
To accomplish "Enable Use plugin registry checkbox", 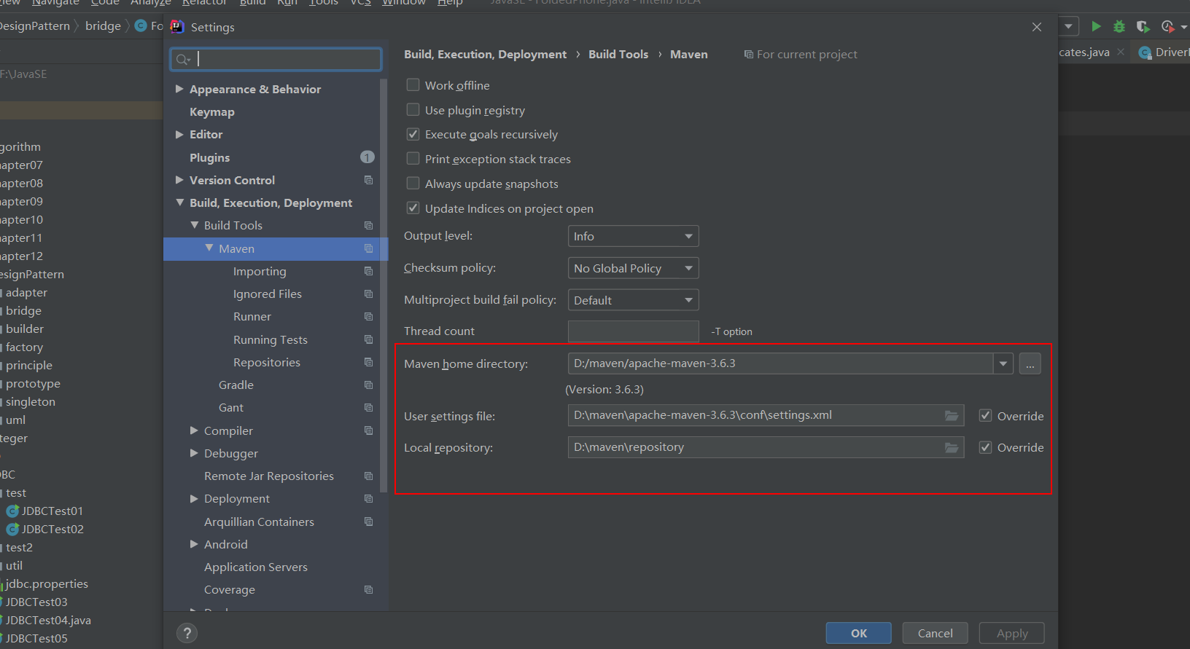I will 413,110.
